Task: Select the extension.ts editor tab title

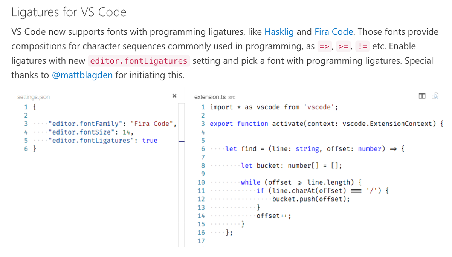Action: pyautogui.click(x=211, y=97)
